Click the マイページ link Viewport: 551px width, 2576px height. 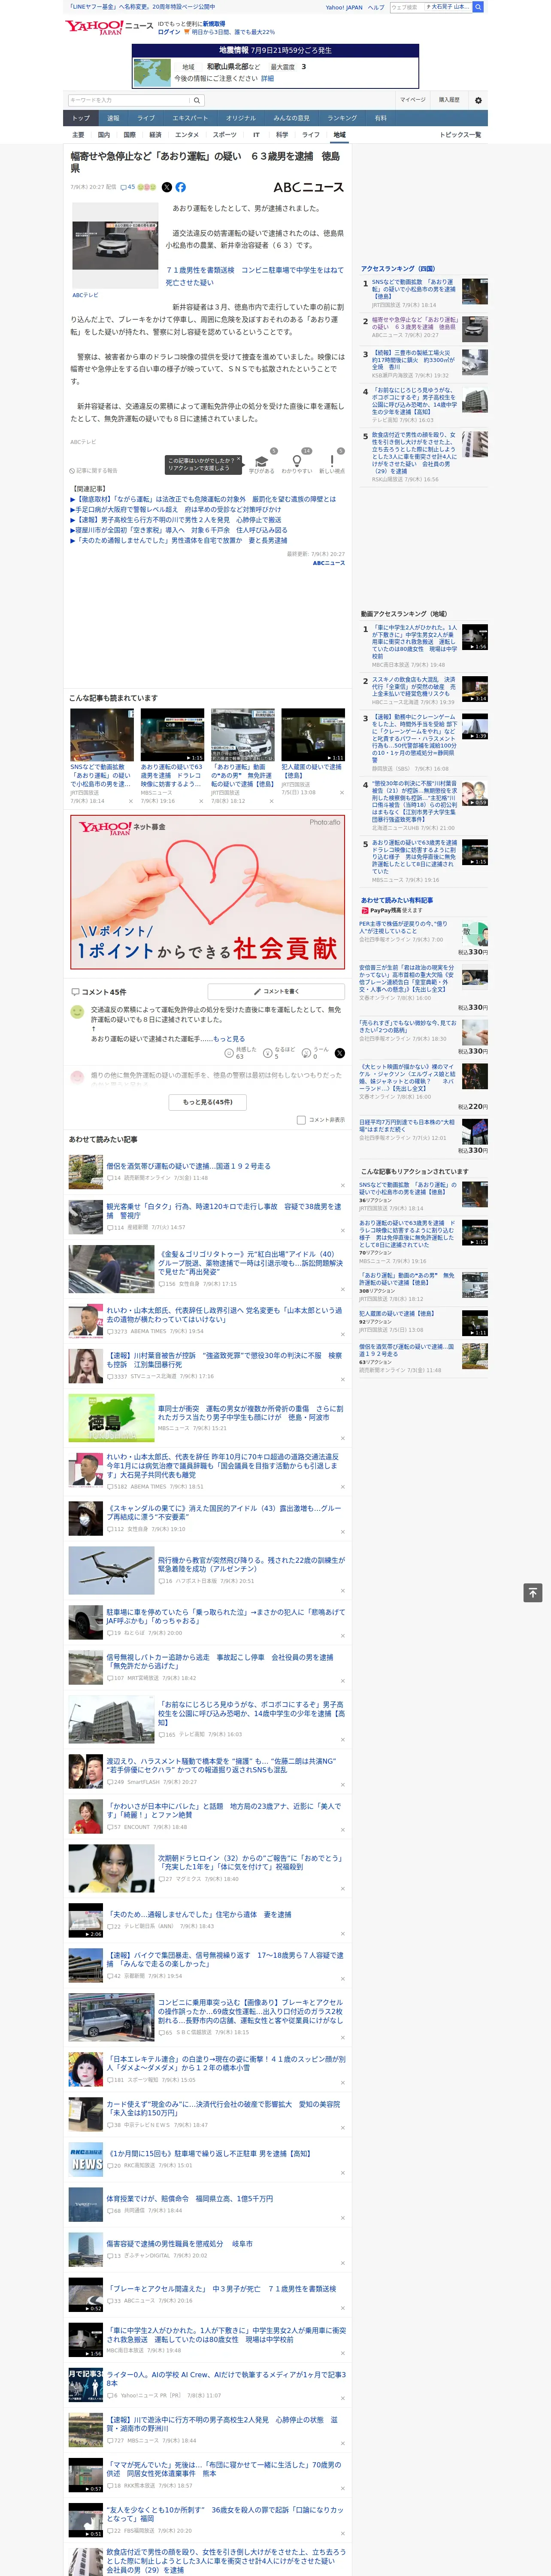(412, 100)
